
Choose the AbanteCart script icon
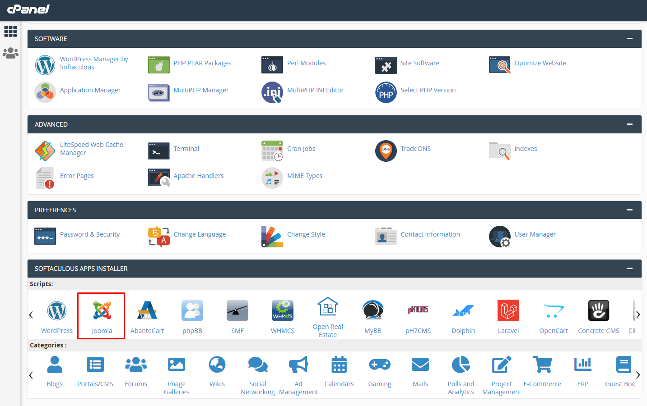click(147, 310)
